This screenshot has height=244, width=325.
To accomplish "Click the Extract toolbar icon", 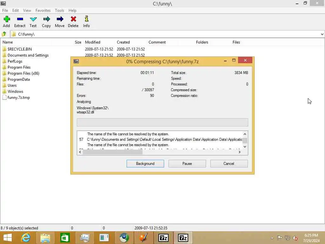I will click(20, 19).
